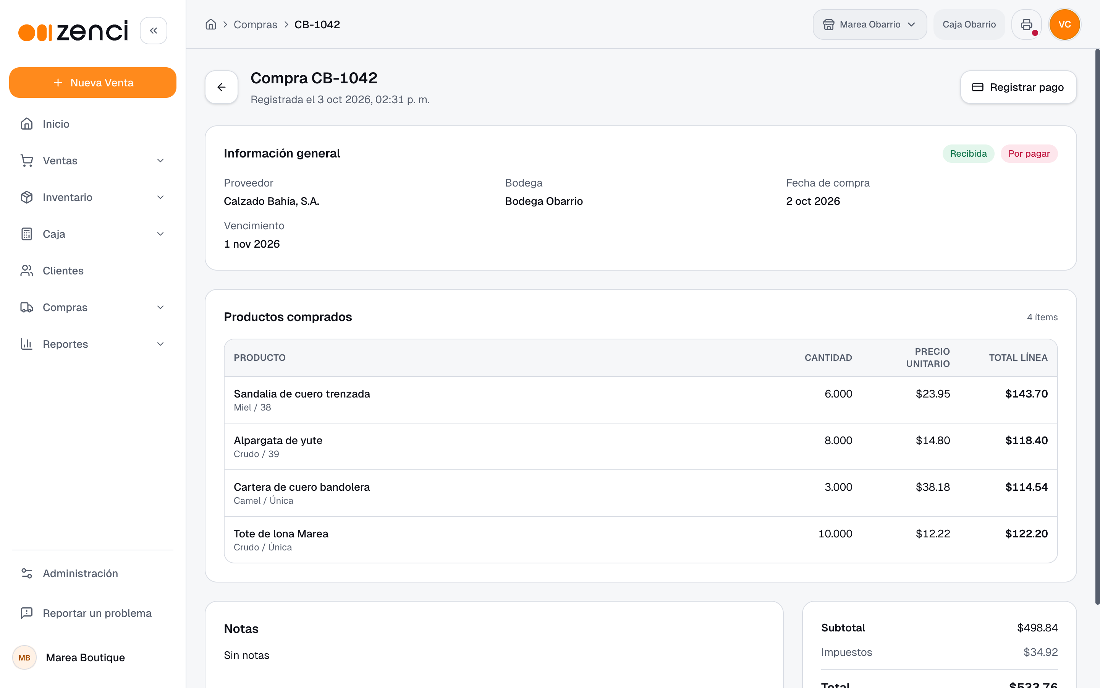Click the home icon in the breadcrumb
Screen dimensions: 1100x688
[x=211, y=24]
